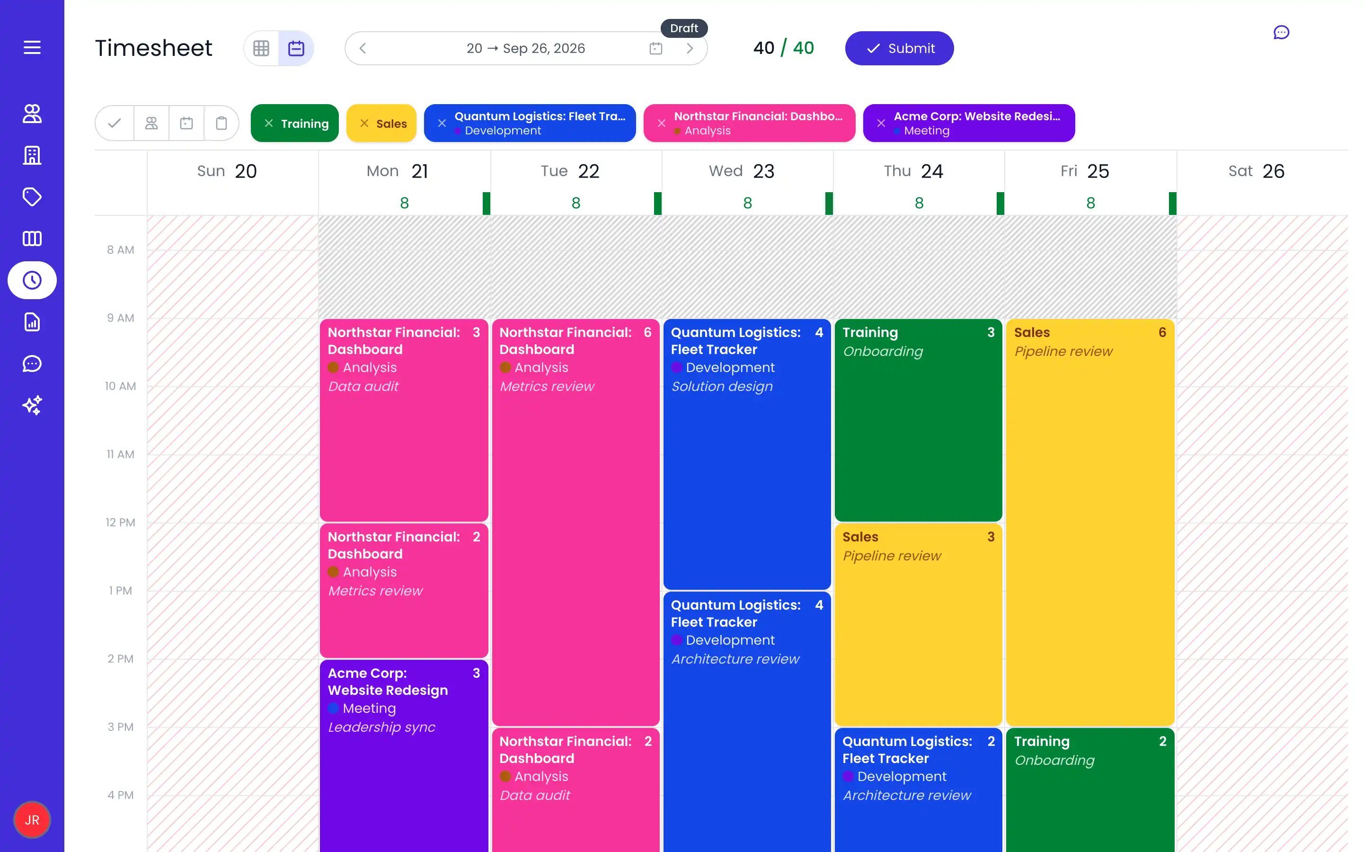
Task: Open the building icon in sidebar
Action: click(x=32, y=155)
